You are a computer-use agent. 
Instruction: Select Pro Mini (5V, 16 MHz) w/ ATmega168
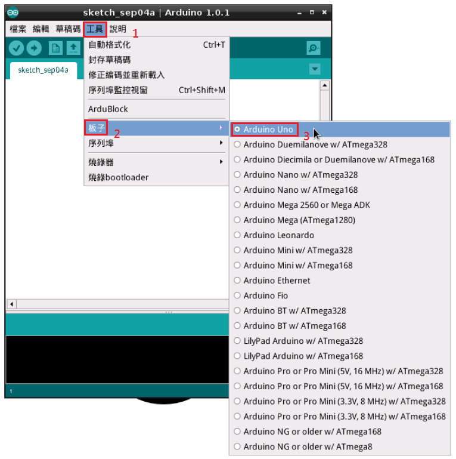tap(340, 386)
